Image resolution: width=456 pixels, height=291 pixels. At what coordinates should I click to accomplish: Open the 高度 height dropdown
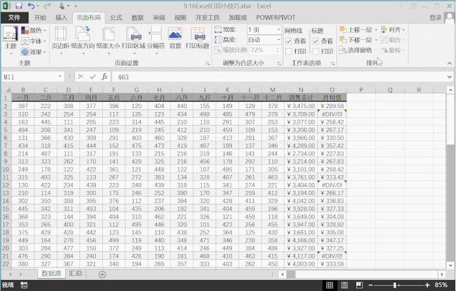(x=279, y=40)
